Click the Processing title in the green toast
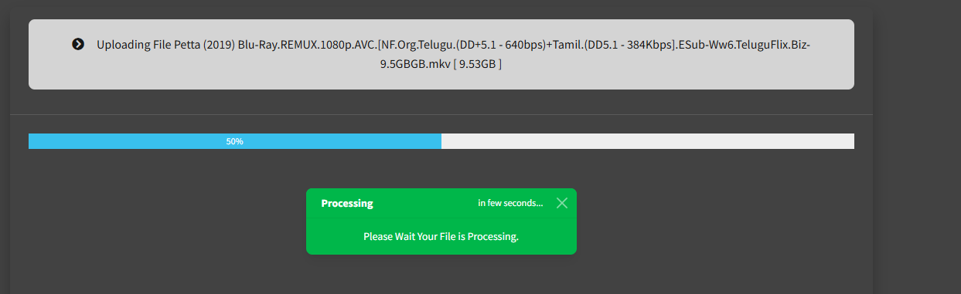Screen dimensions: 961x294 coord(347,204)
